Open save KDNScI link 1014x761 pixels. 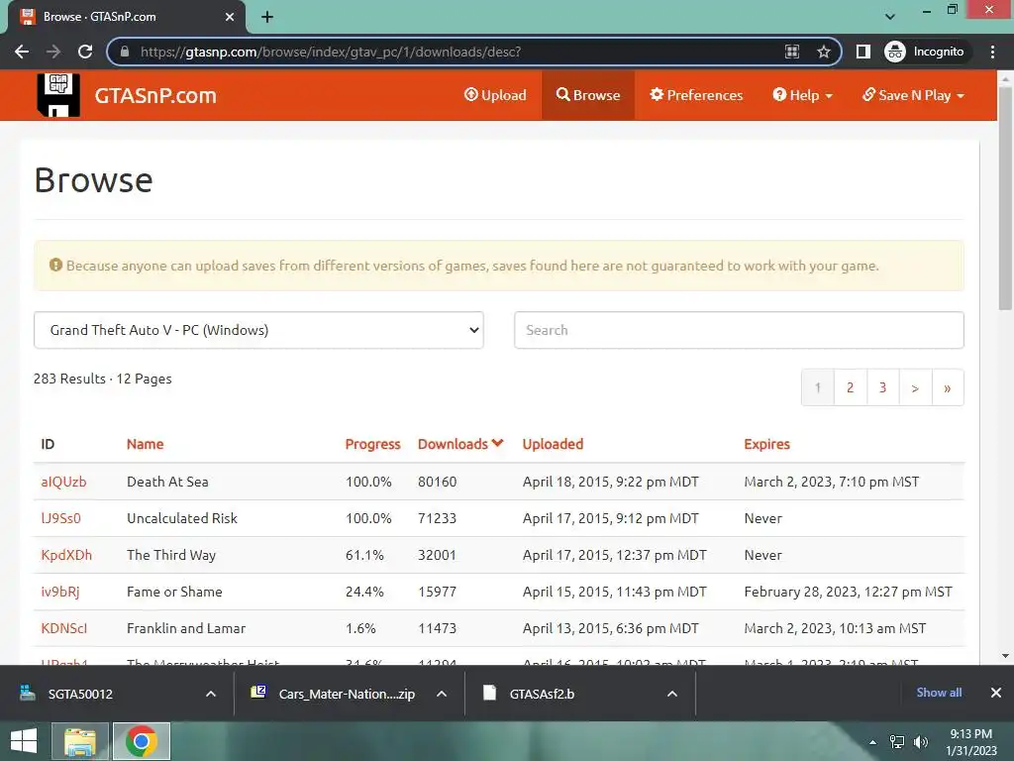point(63,628)
